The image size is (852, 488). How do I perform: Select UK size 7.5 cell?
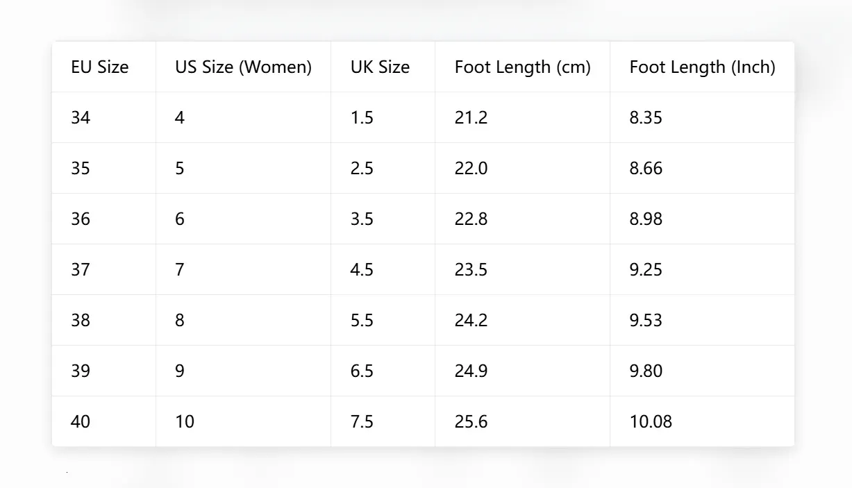(383, 421)
